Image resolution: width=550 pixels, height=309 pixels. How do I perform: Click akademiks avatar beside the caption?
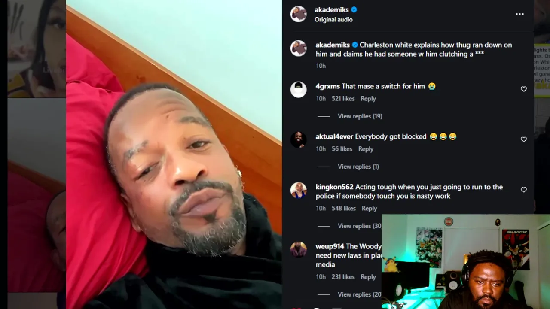[x=298, y=48]
